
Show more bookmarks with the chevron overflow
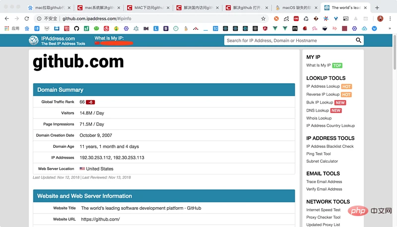(390, 29)
